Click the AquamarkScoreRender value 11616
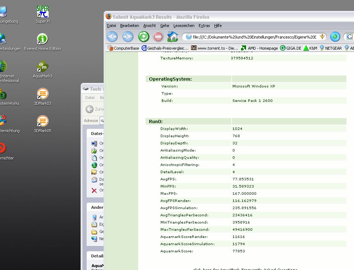354x270 pixels. pyautogui.click(x=239, y=237)
